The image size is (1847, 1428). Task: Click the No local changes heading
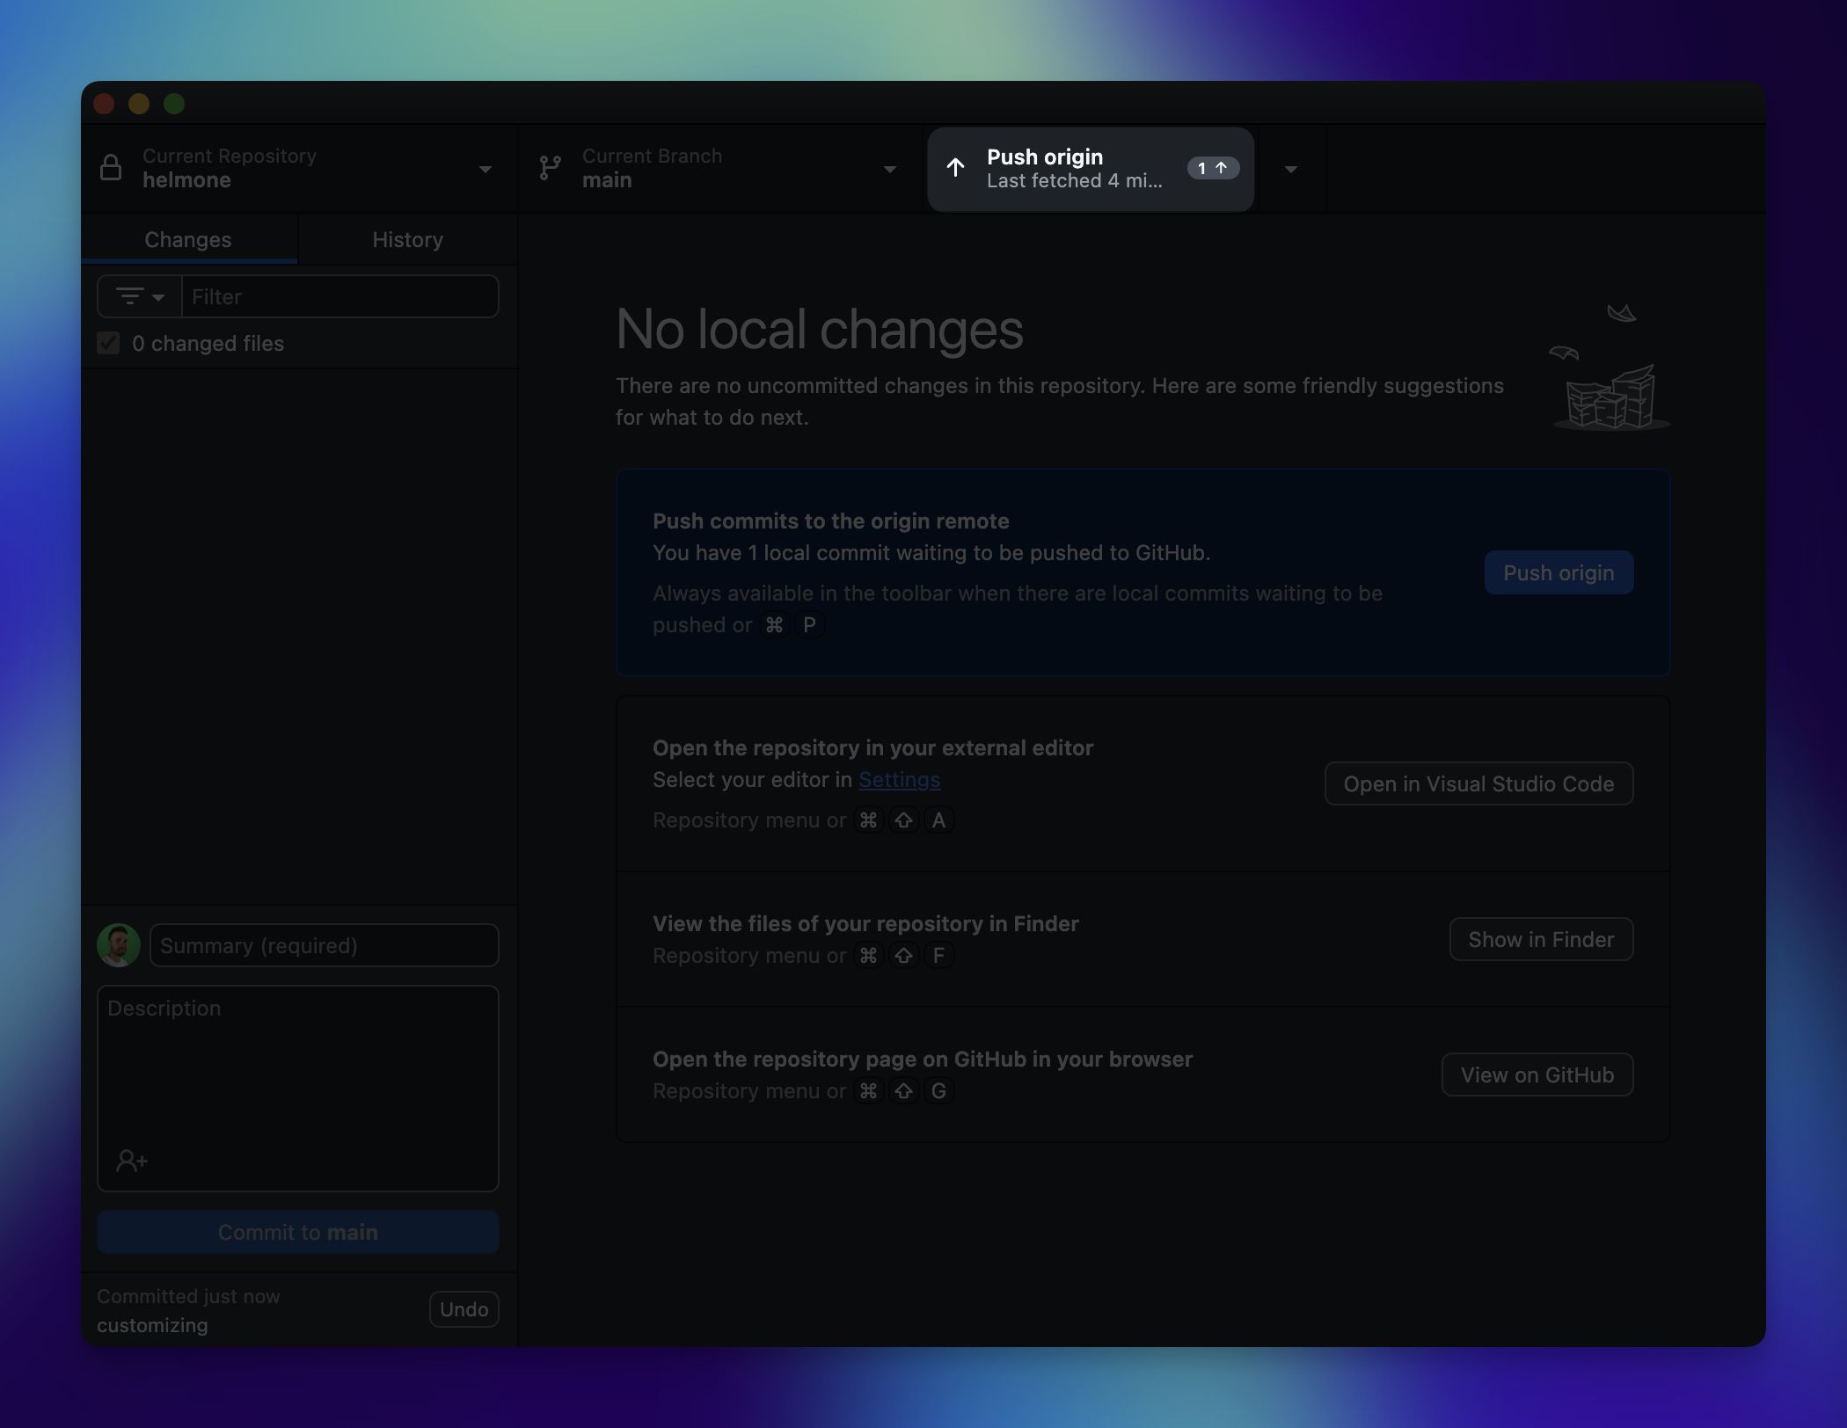pyautogui.click(x=820, y=329)
